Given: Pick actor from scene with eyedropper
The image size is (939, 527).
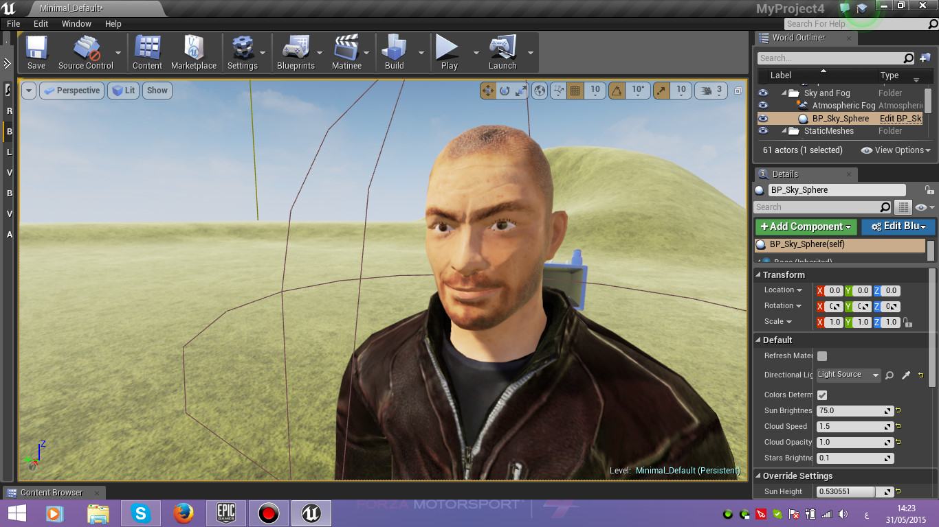Looking at the screenshot, I should pyautogui.click(x=906, y=375).
